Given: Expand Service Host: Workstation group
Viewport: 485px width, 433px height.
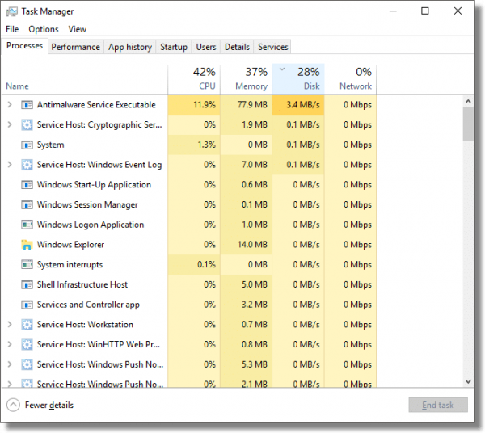Looking at the screenshot, I should [x=10, y=324].
